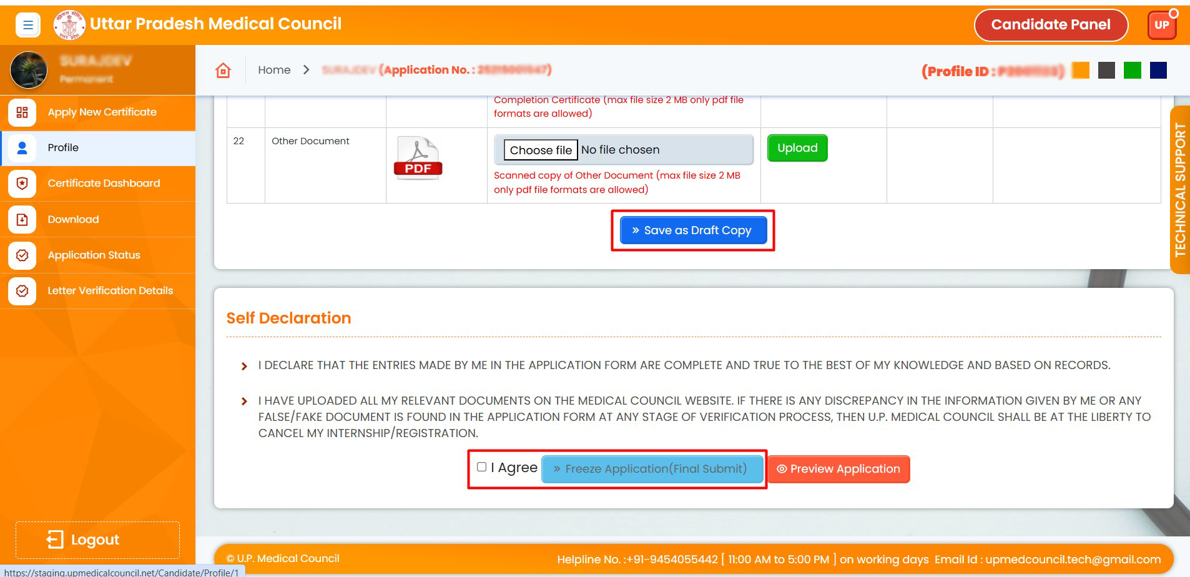Open the Profile sidebar menu item
The image size is (1190, 577).
pyautogui.click(x=63, y=148)
